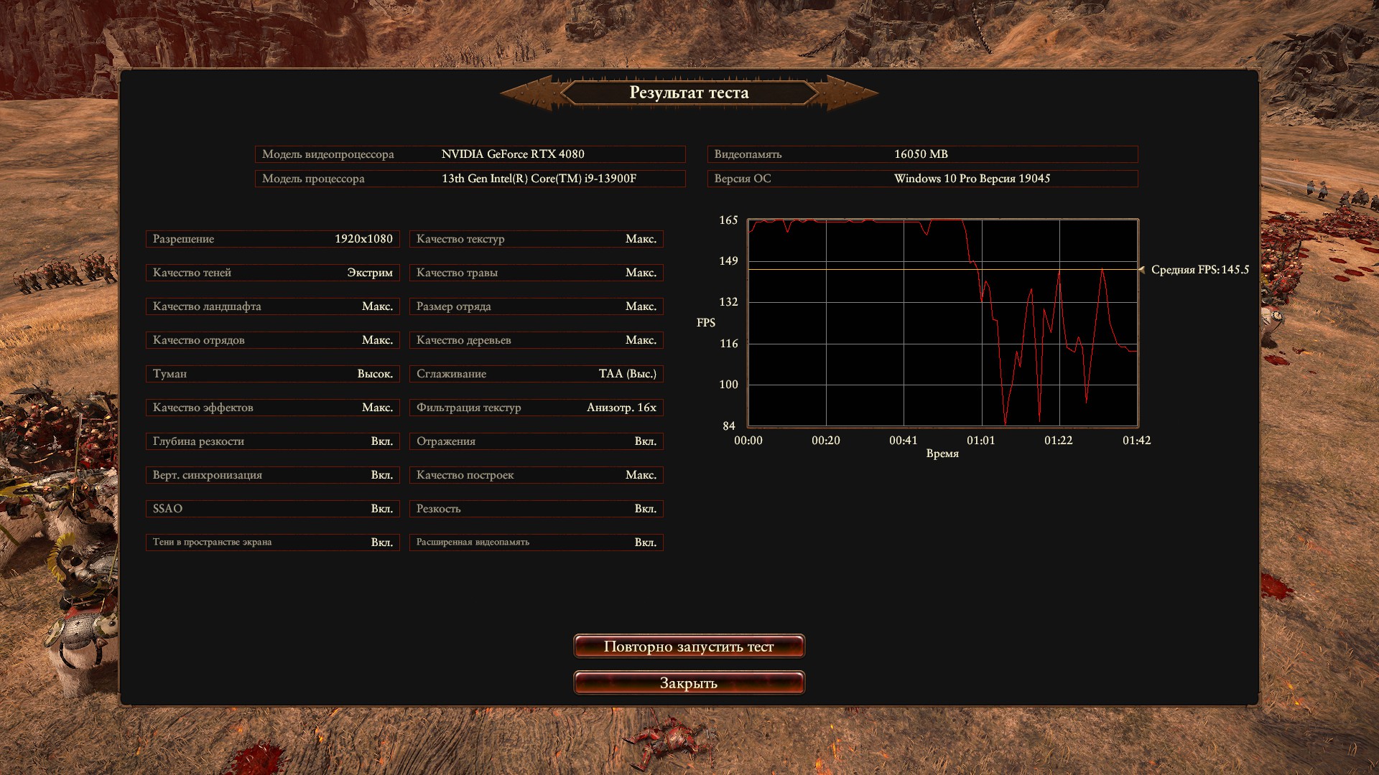This screenshot has width=1379, height=775.
Task: Select the Фильтрация текстур Анизотр. 16x row
Action: coord(536,408)
